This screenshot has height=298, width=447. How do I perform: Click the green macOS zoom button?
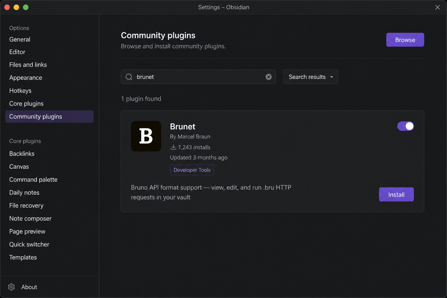coord(26,7)
